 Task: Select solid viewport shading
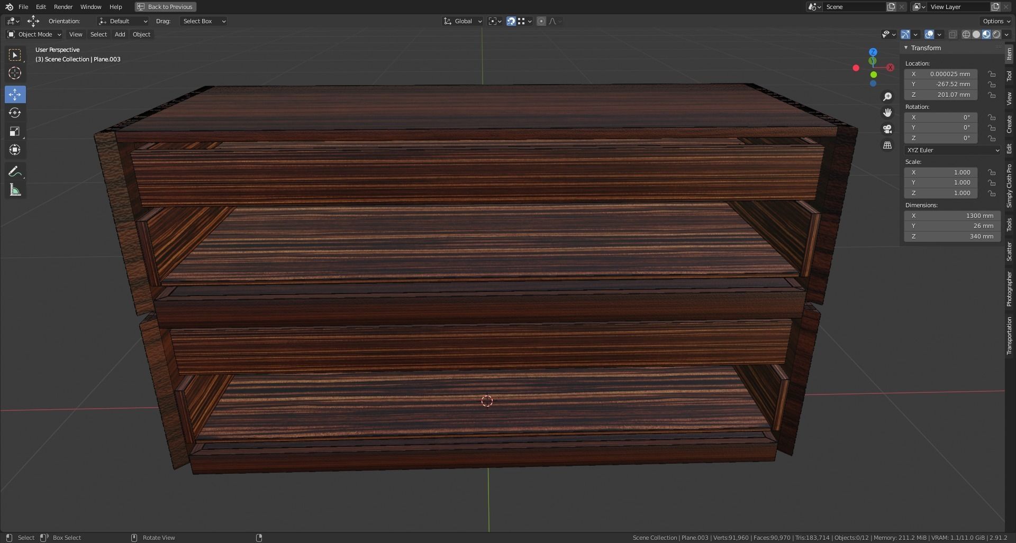pos(976,34)
